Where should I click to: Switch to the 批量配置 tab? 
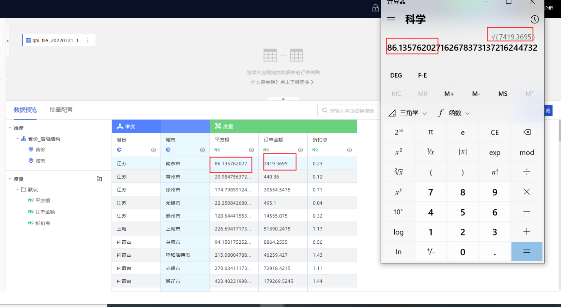[61, 110]
